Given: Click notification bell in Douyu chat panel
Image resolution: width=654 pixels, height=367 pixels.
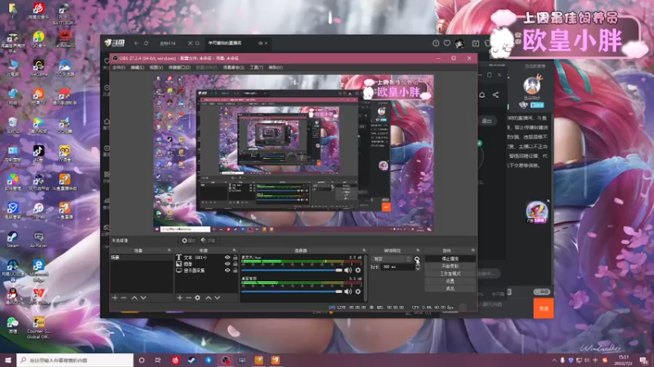Looking at the screenshot, I should click(482, 95).
